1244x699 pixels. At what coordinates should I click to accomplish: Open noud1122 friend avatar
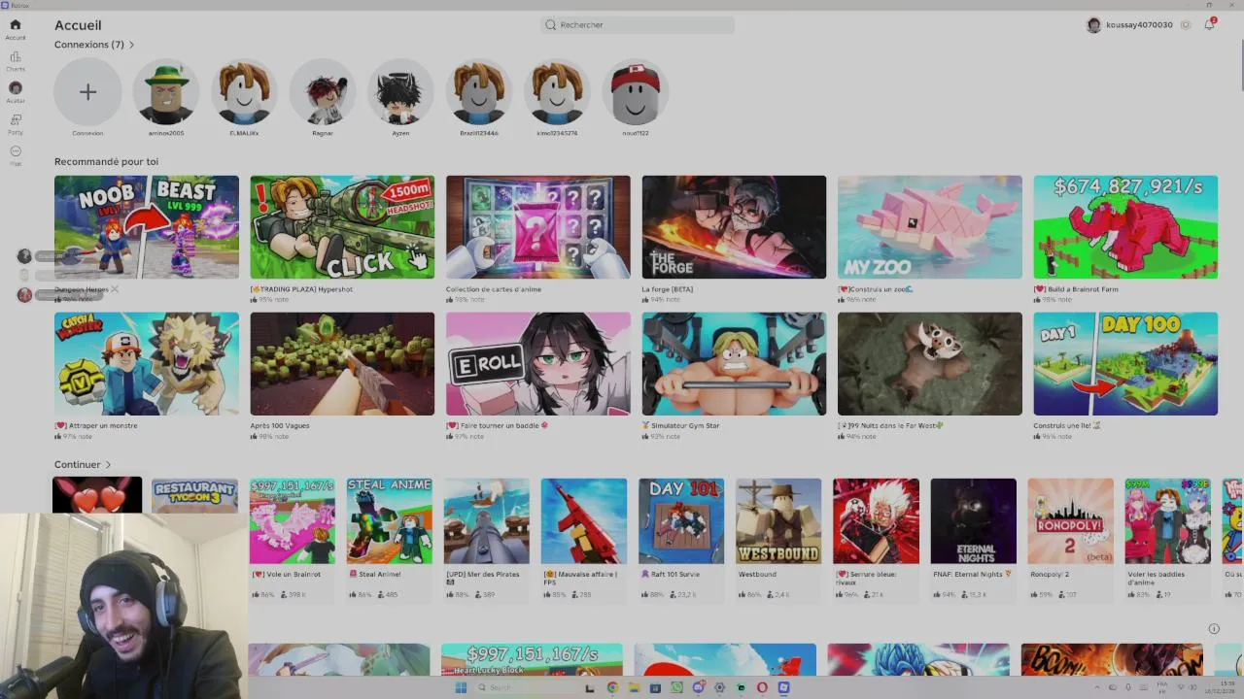click(636, 92)
